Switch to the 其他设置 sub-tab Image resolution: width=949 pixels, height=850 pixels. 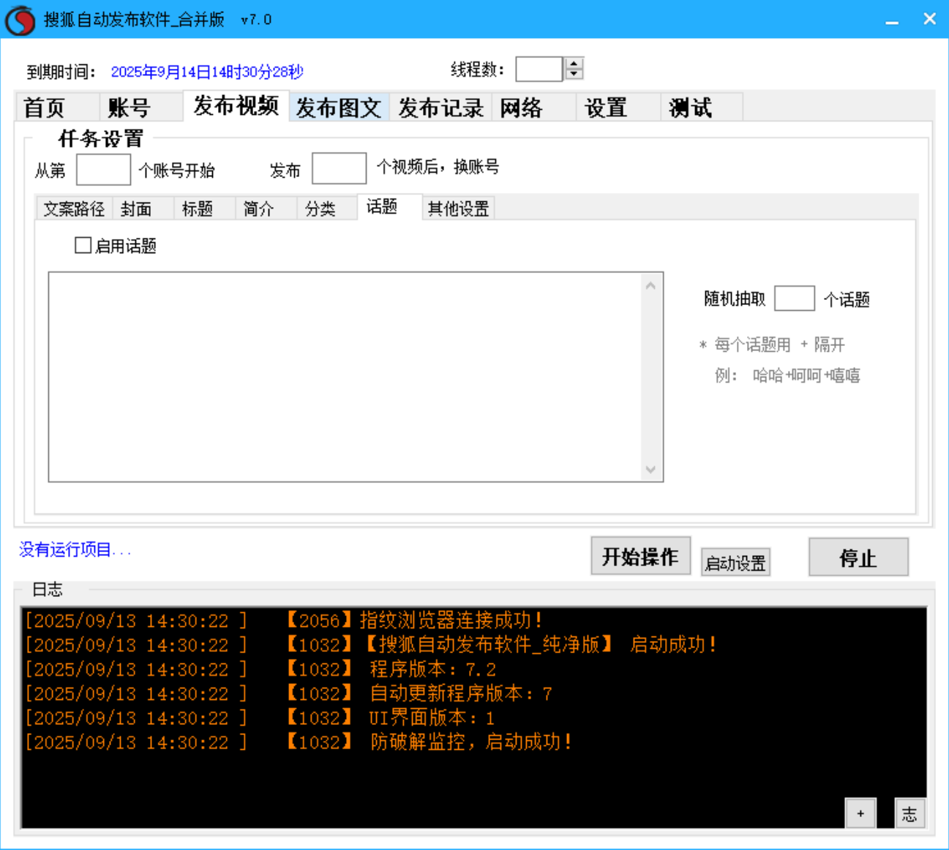point(458,208)
